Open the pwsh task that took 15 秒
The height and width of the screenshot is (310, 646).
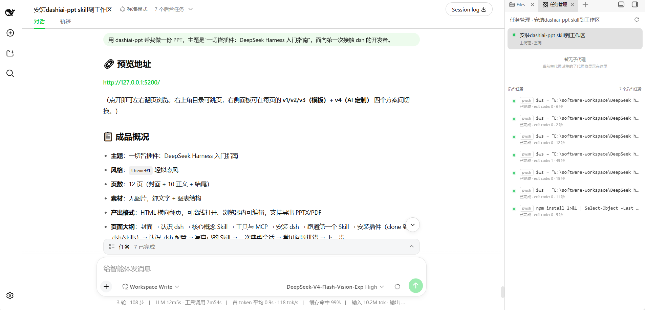click(575, 175)
